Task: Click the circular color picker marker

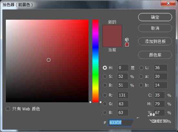Action: (x=48, y=60)
